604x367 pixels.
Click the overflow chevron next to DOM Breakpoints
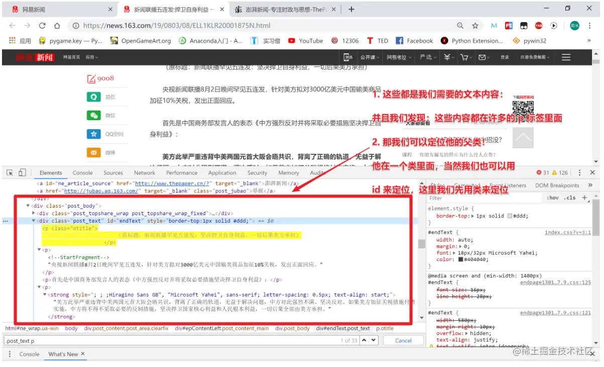pyautogui.click(x=590, y=185)
